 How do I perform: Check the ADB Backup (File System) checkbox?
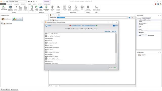click(x=46, y=36)
